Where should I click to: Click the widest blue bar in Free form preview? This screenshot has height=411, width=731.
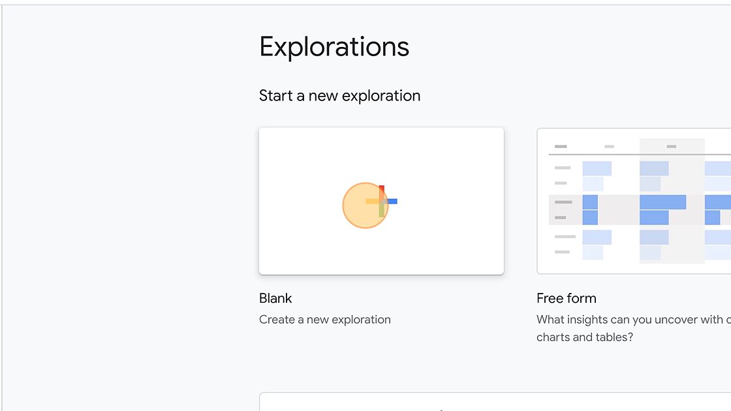click(662, 202)
